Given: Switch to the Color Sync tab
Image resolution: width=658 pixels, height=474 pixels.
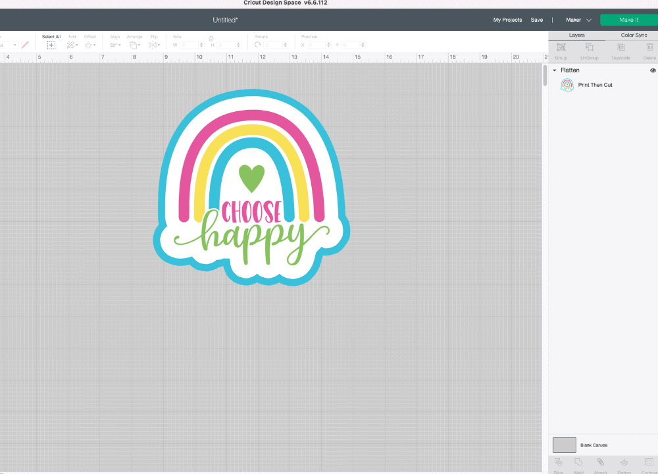Looking at the screenshot, I should coord(634,36).
